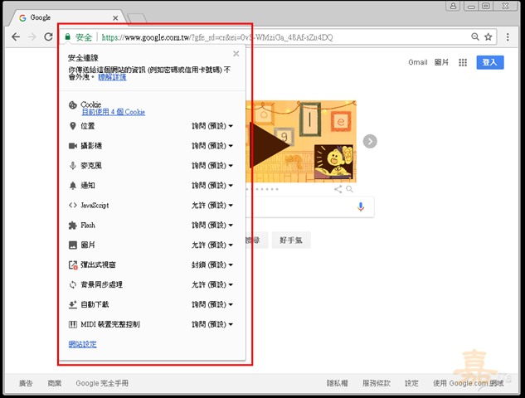Open the 設定 footer link
Viewport: 525px width, 398px height.
pos(411,383)
